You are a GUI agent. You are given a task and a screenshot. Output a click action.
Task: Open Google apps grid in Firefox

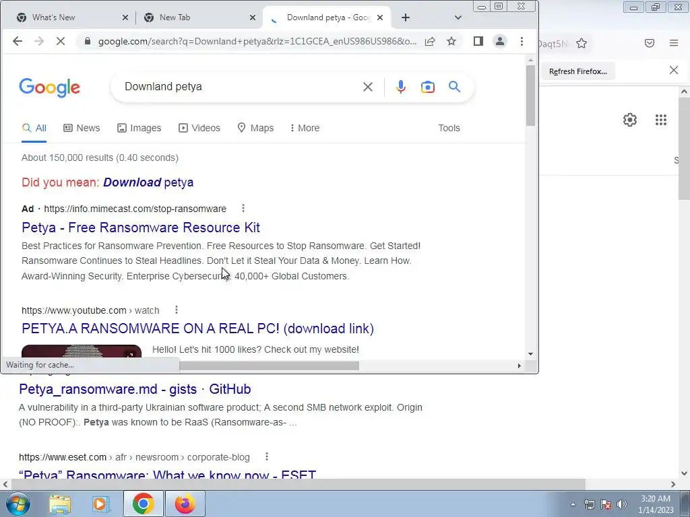(660, 120)
